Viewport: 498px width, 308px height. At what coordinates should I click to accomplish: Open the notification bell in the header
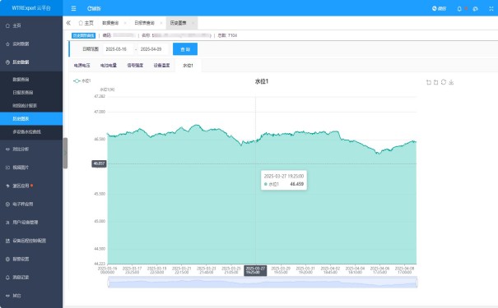(x=459, y=9)
